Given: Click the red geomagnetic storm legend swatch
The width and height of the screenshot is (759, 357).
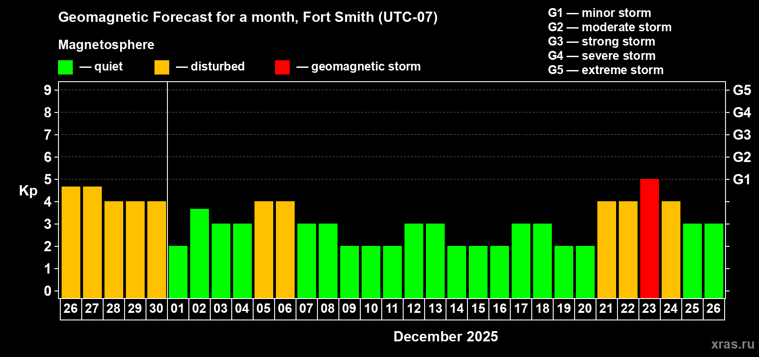Looking at the screenshot, I should pos(282,67).
